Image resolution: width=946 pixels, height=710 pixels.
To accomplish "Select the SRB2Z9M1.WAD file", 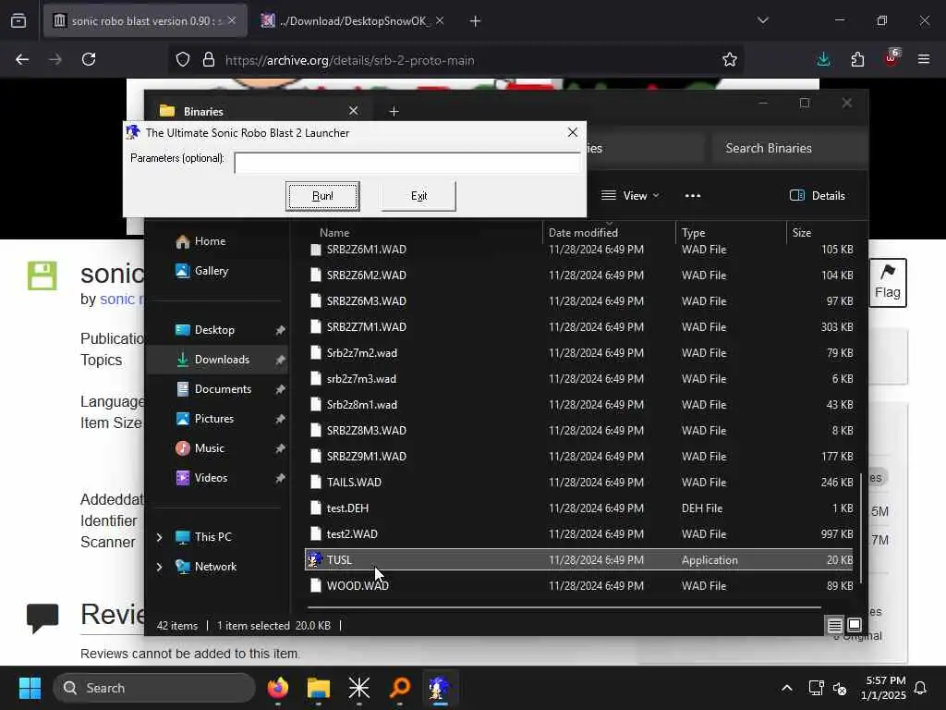I will coord(579,456).
